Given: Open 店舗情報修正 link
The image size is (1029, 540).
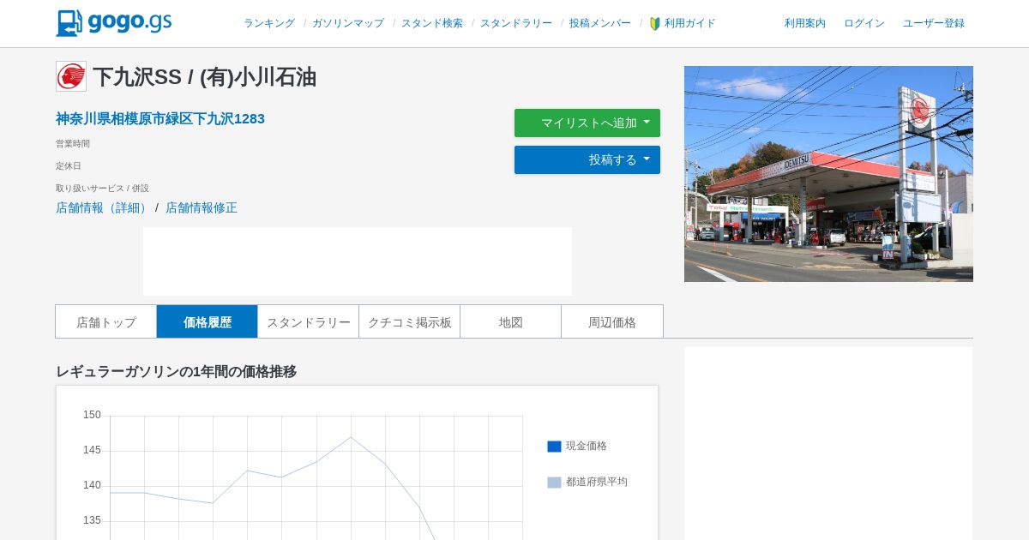Looking at the screenshot, I should [x=202, y=207].
